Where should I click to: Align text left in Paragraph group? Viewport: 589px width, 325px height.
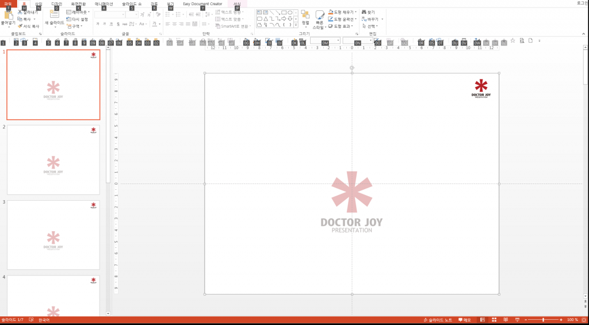[x=168, y=24]
